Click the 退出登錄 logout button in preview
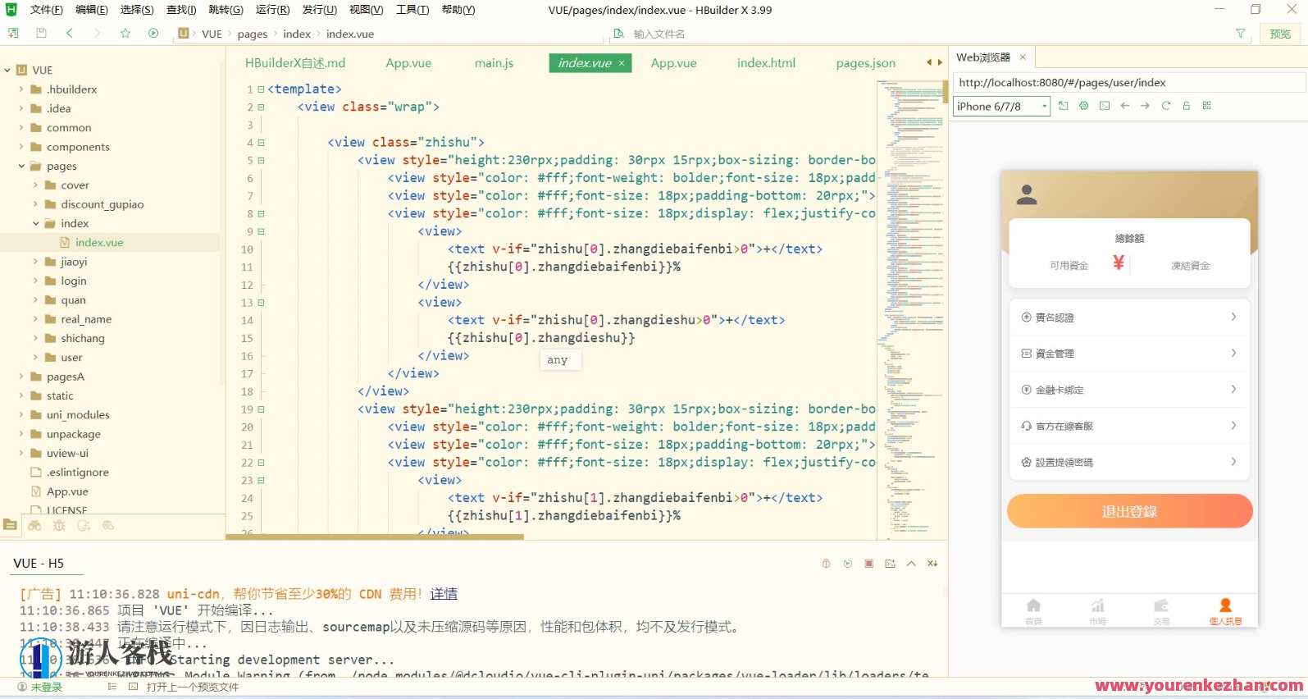The height and width of the screenshot is (699, 1308). (1129, 511)
